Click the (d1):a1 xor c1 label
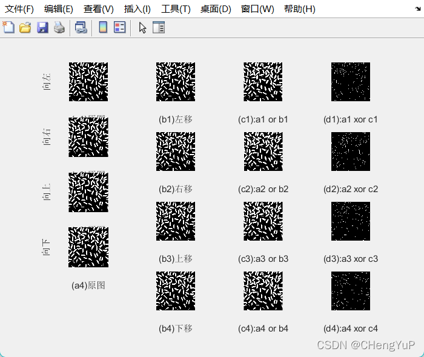 pyautogui.click(x=351, y=119)
